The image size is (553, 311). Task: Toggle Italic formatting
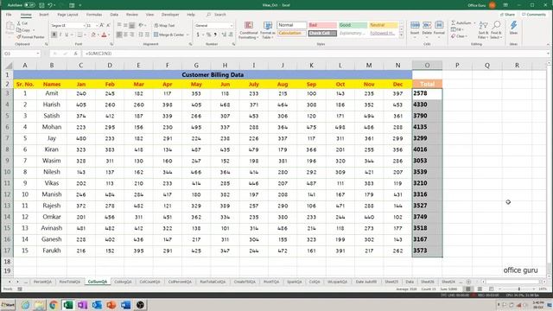click(x=60, y=35)
